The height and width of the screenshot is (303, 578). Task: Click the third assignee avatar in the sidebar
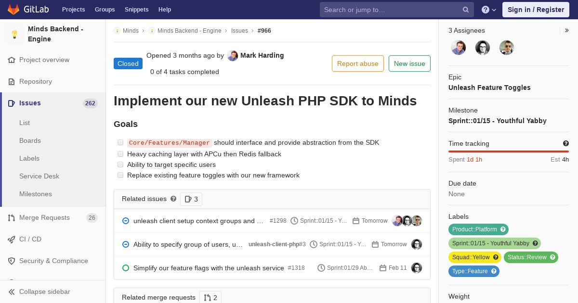(507, 48)
